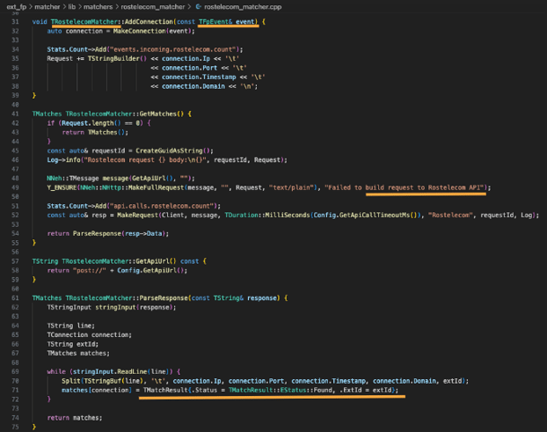This screenshot has height=432, width=547.
Task: Click Log->info on line 46
Action: tap(64, 160)
